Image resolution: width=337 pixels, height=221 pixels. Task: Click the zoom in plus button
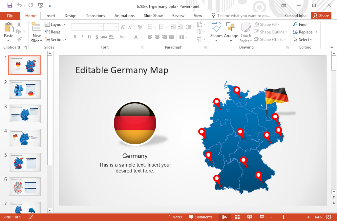click(x=309, y=217)
